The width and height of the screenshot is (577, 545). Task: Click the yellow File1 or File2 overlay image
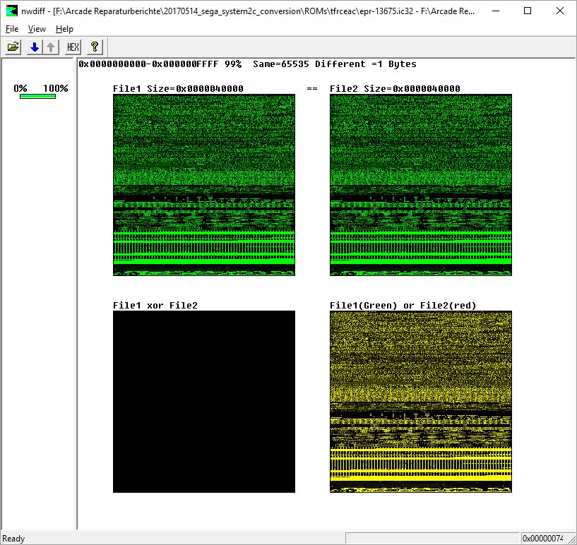coord(420,401)
